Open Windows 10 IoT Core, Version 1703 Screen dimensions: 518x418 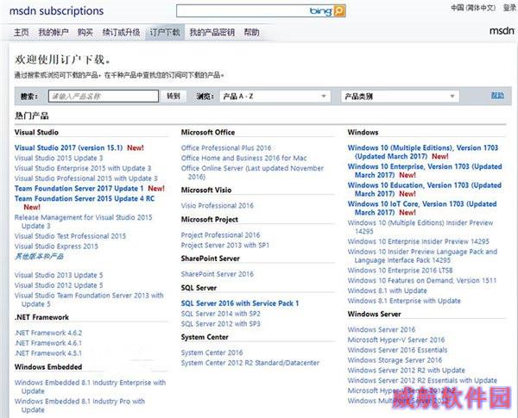click(x=422, y=209)
